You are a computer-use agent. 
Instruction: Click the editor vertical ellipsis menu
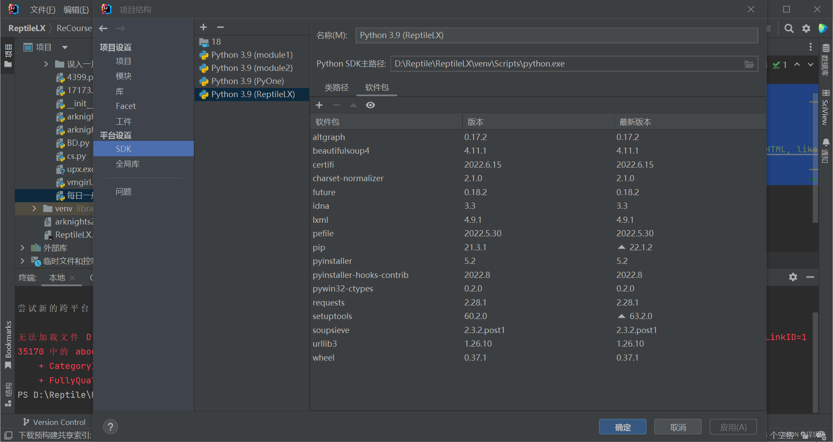click(x=811, y=47)
